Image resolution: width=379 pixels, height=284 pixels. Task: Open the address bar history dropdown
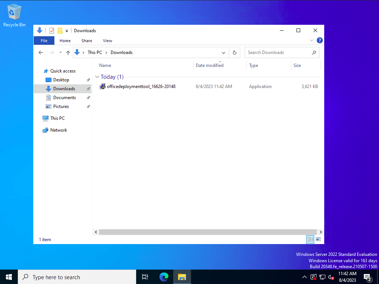[223, 53]
